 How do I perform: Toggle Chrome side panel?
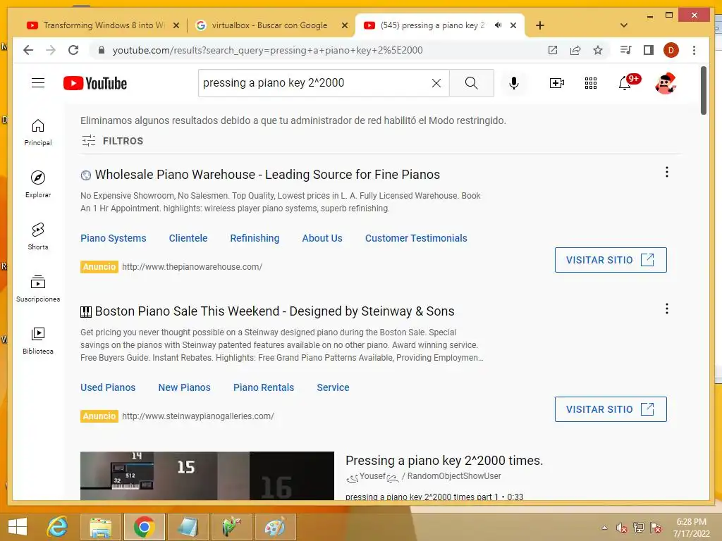click(x=649, y=50)
